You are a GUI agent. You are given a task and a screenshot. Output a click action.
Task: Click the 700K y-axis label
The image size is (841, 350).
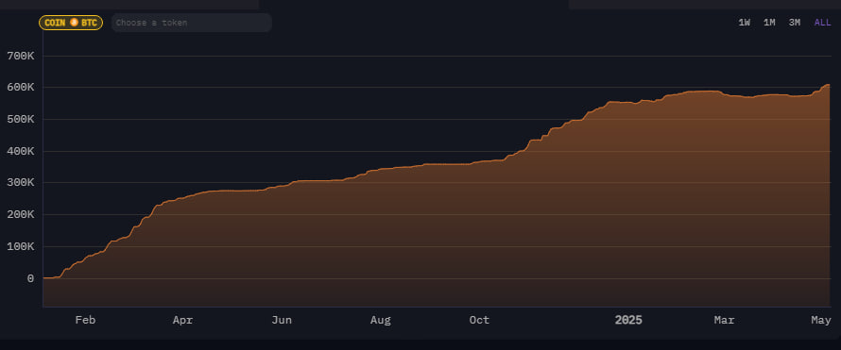pyautogui.click(x=21, y=56)
